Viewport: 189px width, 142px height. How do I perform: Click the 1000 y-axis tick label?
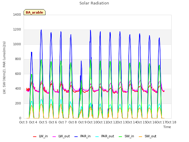point(17,44)
